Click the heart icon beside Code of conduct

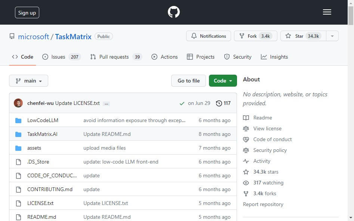pos(246,139)
